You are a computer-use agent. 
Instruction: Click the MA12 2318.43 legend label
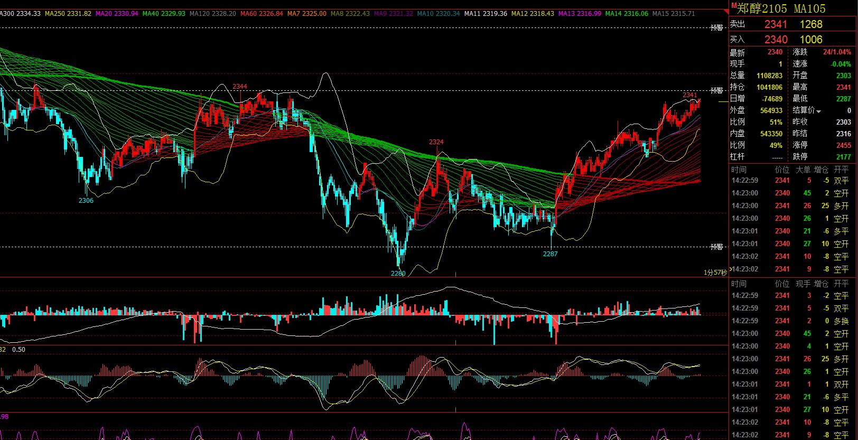(x=533, y=13)
